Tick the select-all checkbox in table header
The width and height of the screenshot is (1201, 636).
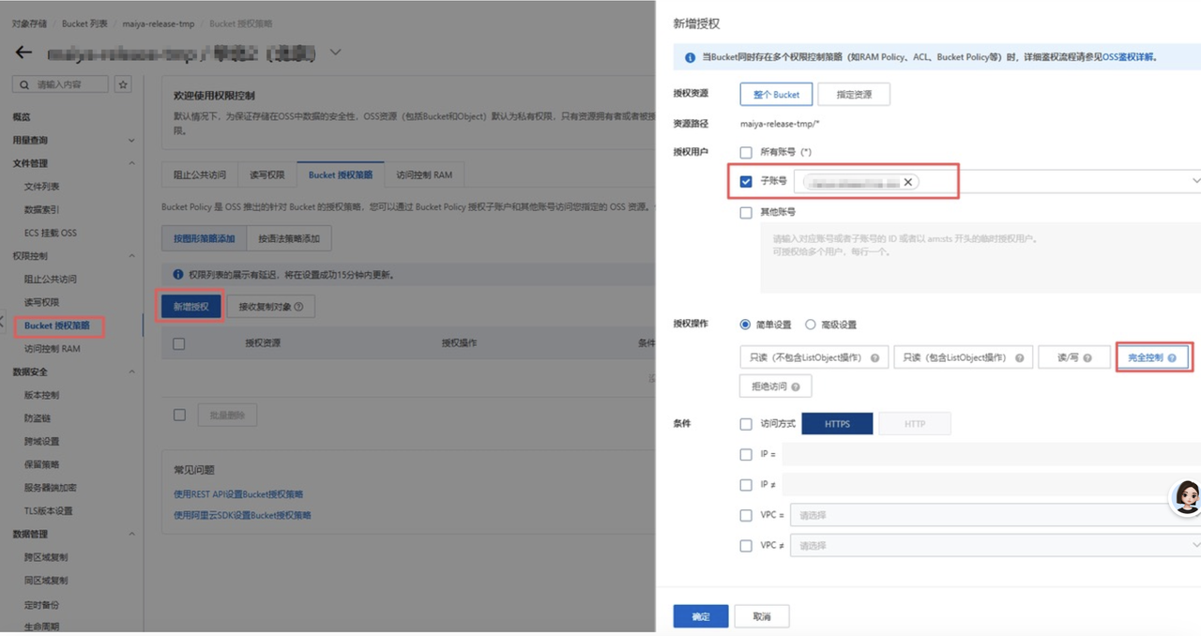pyautogui.click(x=179, y=343)
